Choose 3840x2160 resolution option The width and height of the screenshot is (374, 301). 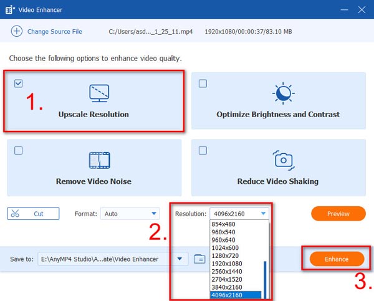point(236,287)
